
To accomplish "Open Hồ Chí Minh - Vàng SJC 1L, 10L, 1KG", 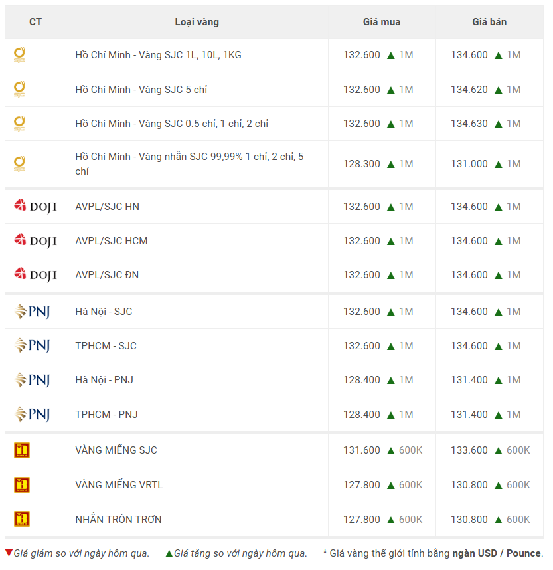I will pos(158,55).
